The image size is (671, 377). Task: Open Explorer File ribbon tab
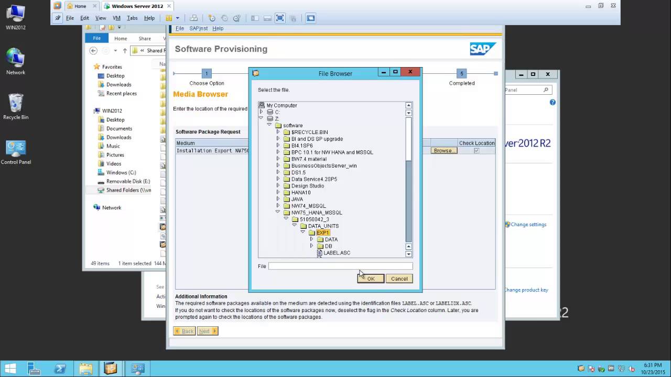point(97,38)
